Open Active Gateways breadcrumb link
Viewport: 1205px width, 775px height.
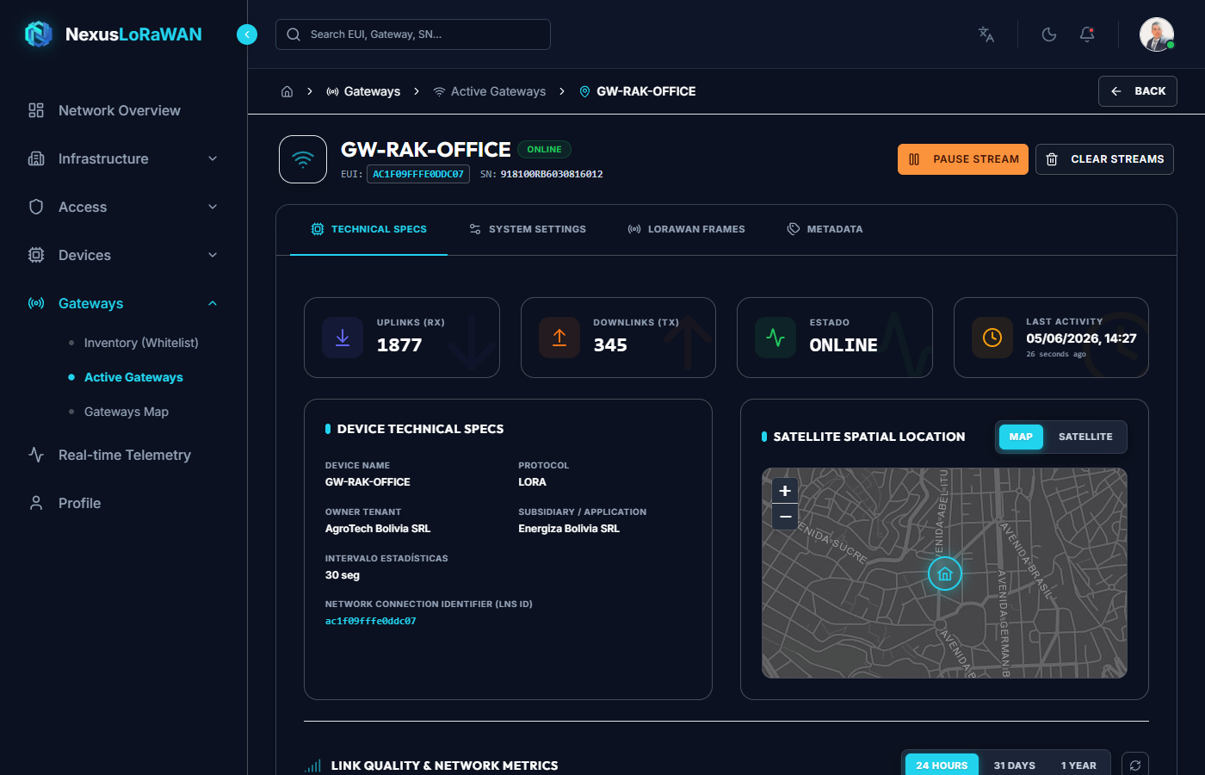coord(490,91)
